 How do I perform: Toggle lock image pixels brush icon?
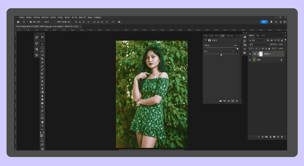click(259, 49)
